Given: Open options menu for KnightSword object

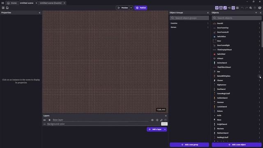Looking at the screenshot, I should (259, 124).
